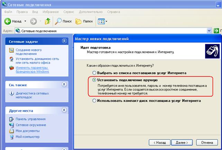Viewport: 222px width, 150px height.
Task: Click Идет подготовка heading text
Action: point(95,48)
